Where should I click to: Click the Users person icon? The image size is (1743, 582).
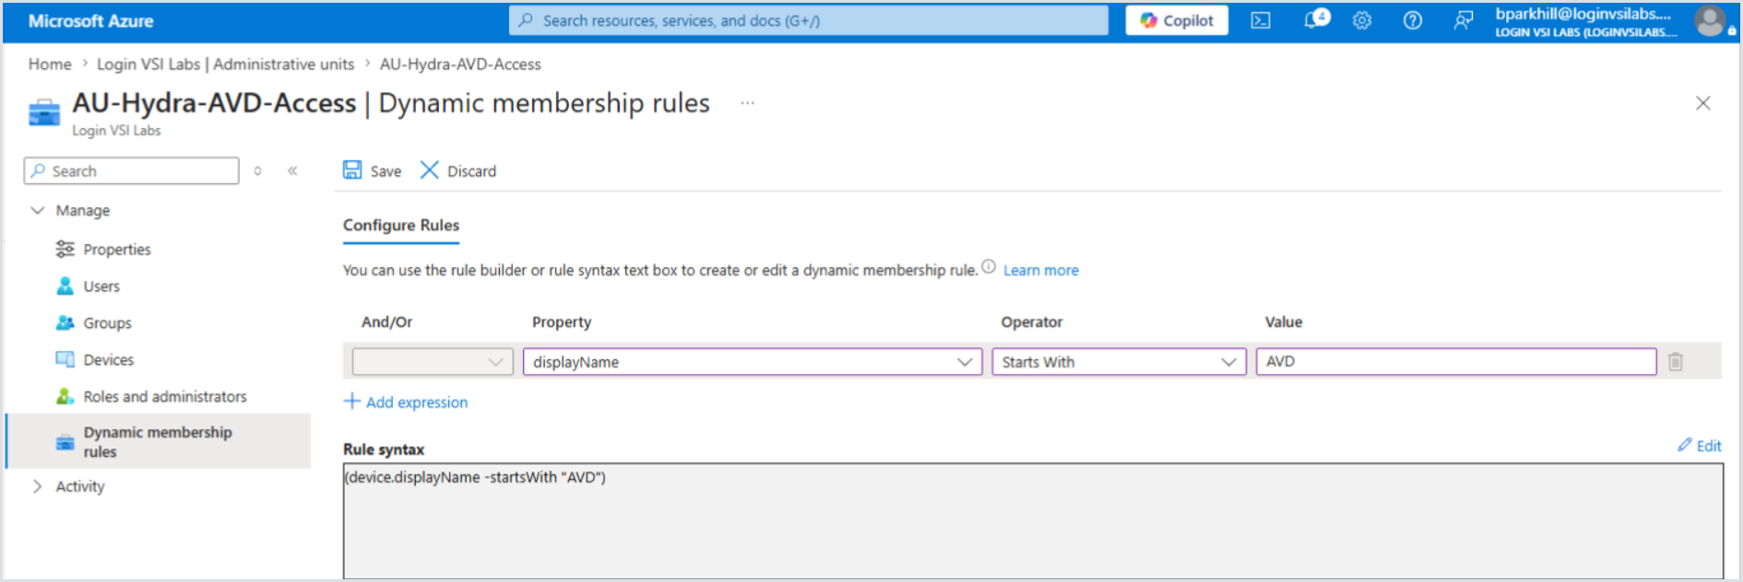point(65,286)
